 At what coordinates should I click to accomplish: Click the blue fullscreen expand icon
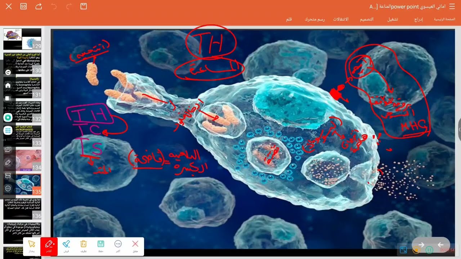403,250
